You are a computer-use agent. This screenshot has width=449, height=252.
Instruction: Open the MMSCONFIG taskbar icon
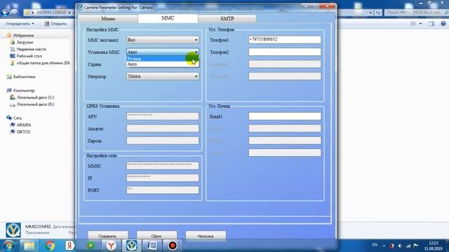coord(131,246)
